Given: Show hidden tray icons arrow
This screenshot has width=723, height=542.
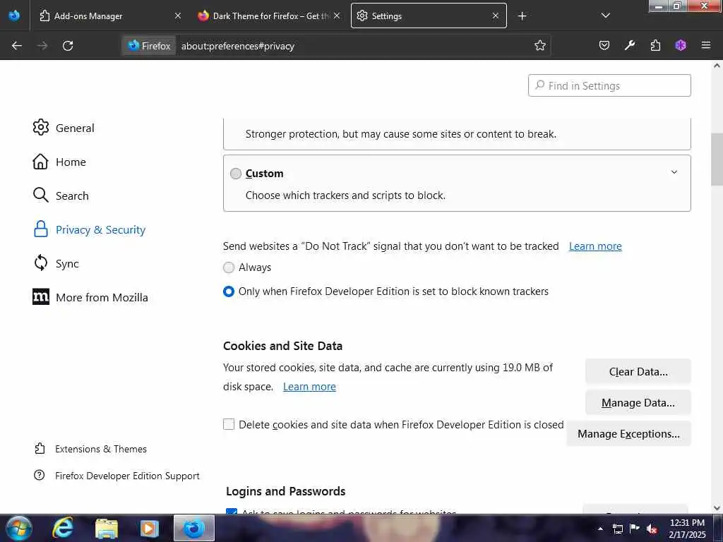Looking at the screenshot, I should (600, 529).
